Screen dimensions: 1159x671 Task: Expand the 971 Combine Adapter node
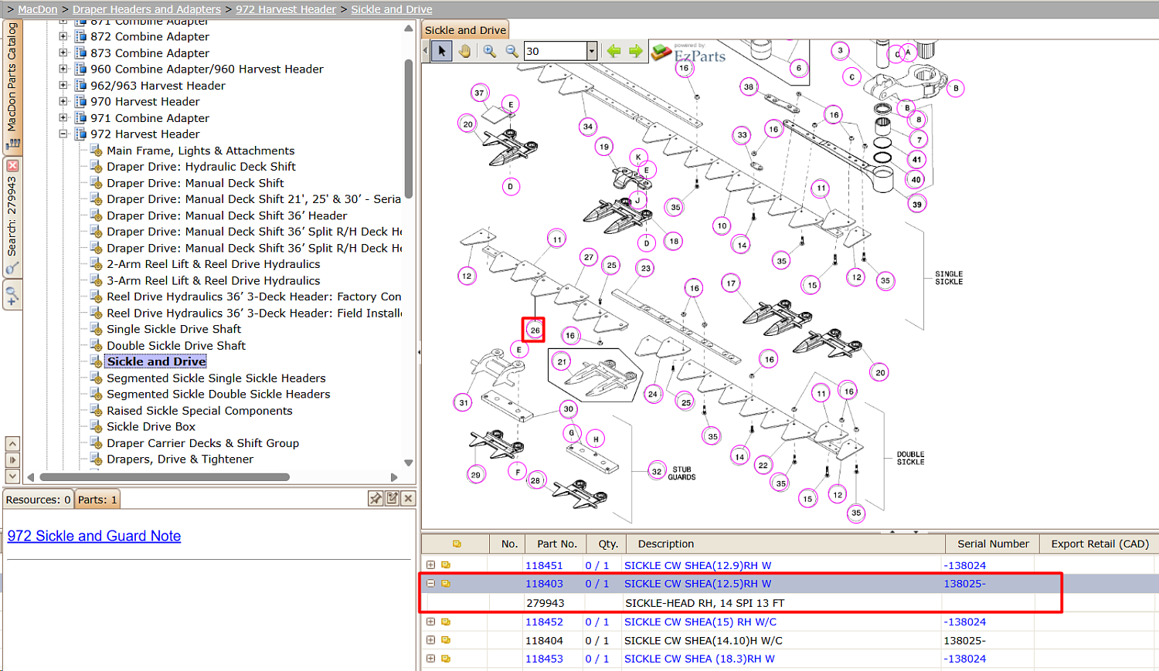(x=63, y=117)
